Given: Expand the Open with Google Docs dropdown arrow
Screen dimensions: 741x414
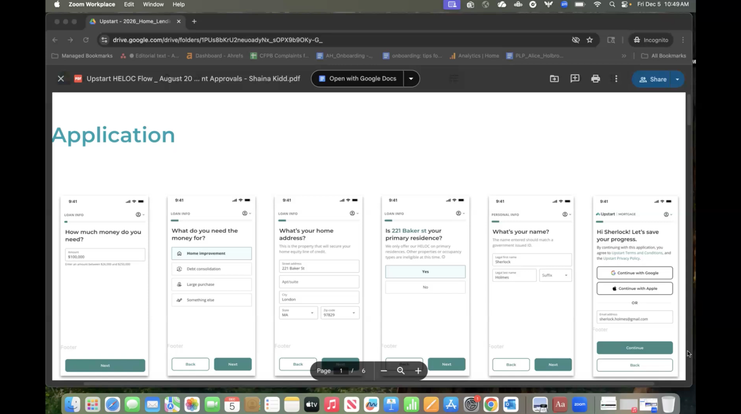Looking at the screenshot, I should [411, 79].
